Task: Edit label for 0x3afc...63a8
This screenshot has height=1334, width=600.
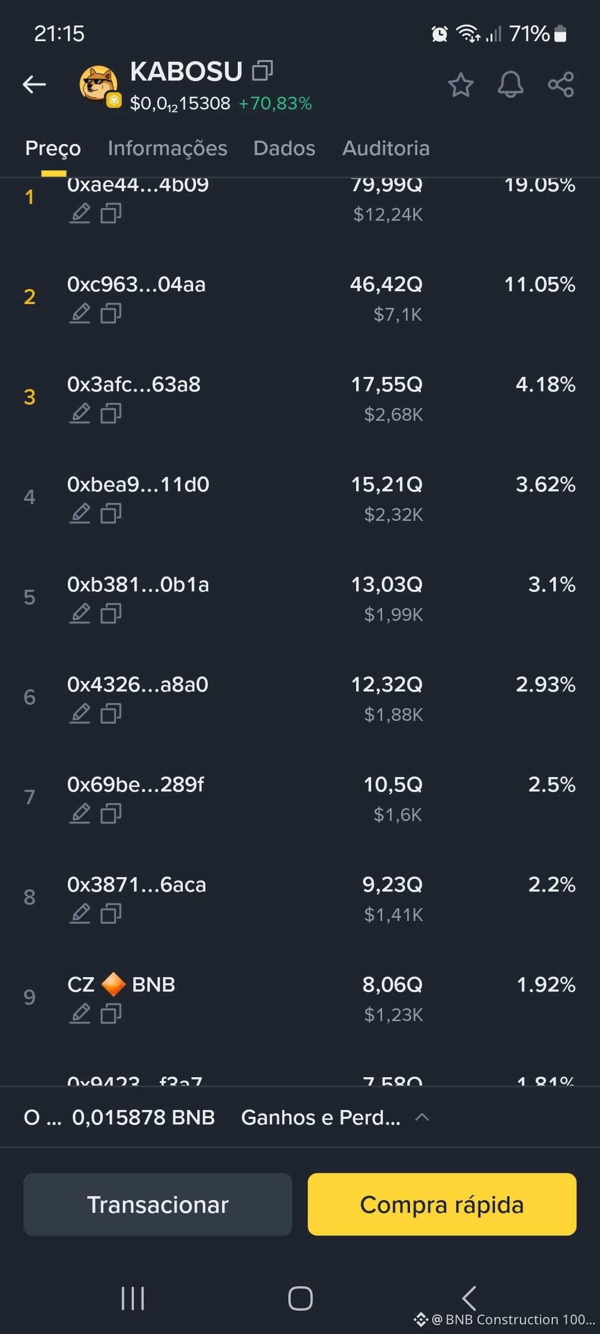Action: (x=80, y=413)
